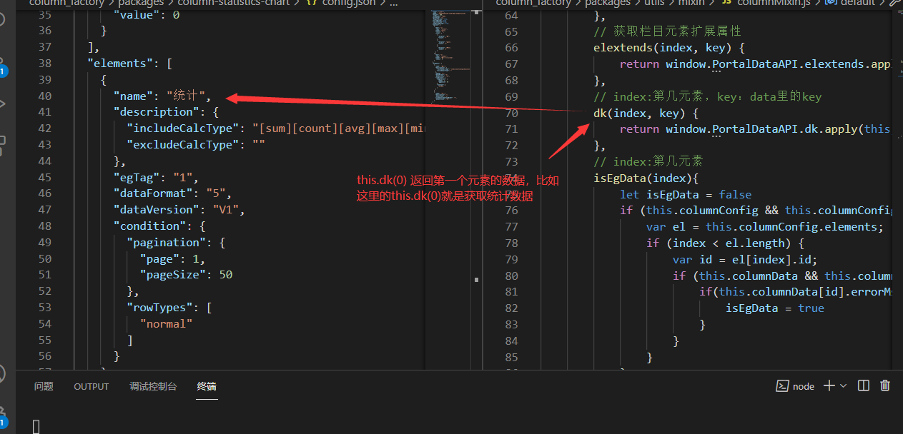Viewport: 903px width, 434px height.
Task: Kill the terminal using the trash icon
Action: tap(885, 385)
